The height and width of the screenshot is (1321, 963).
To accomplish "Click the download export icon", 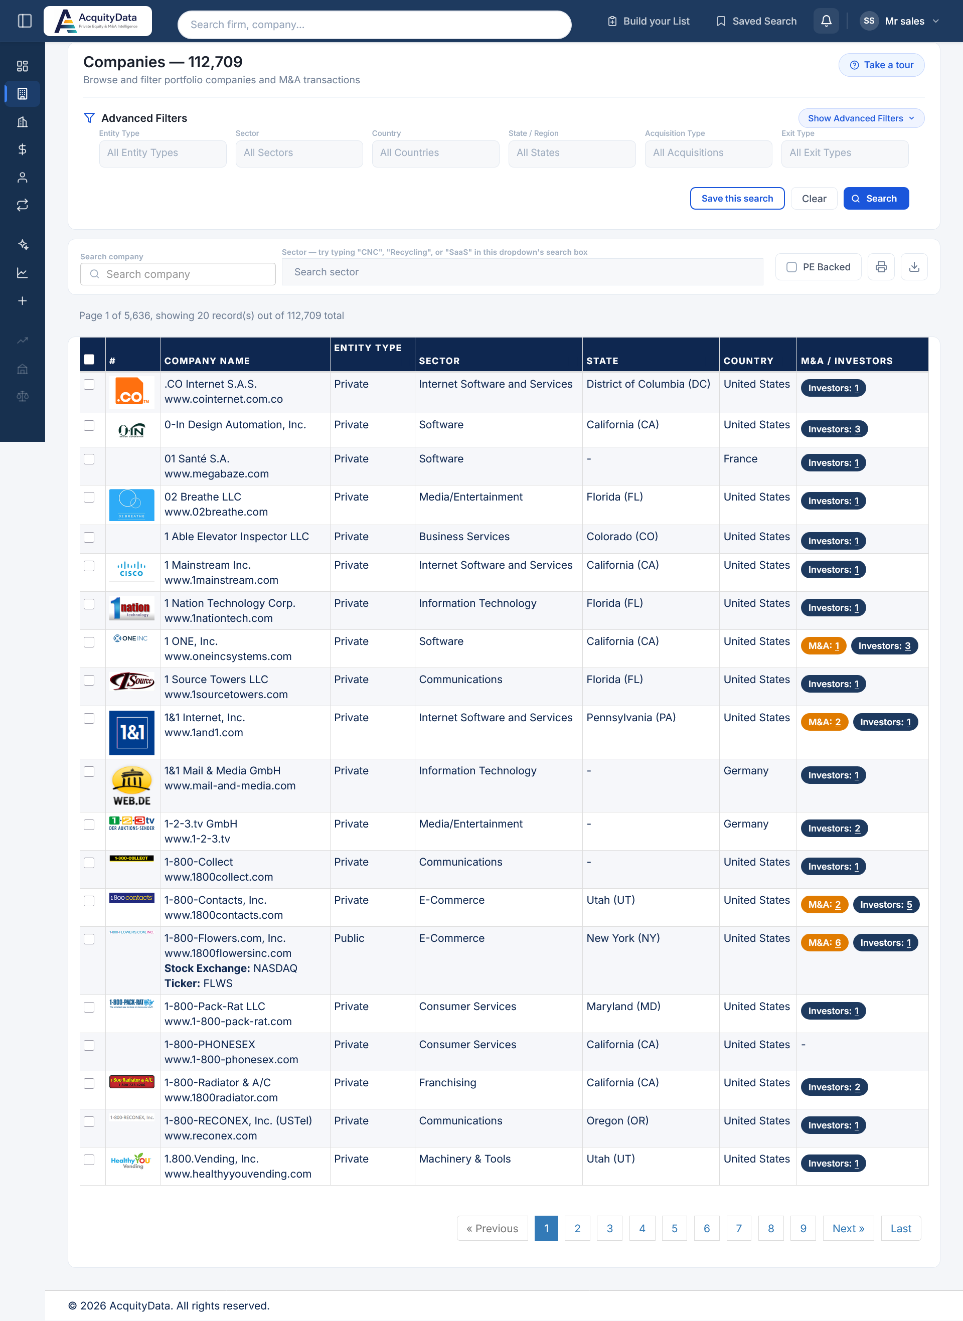I will pyautogui.click(x=913, y=267).
